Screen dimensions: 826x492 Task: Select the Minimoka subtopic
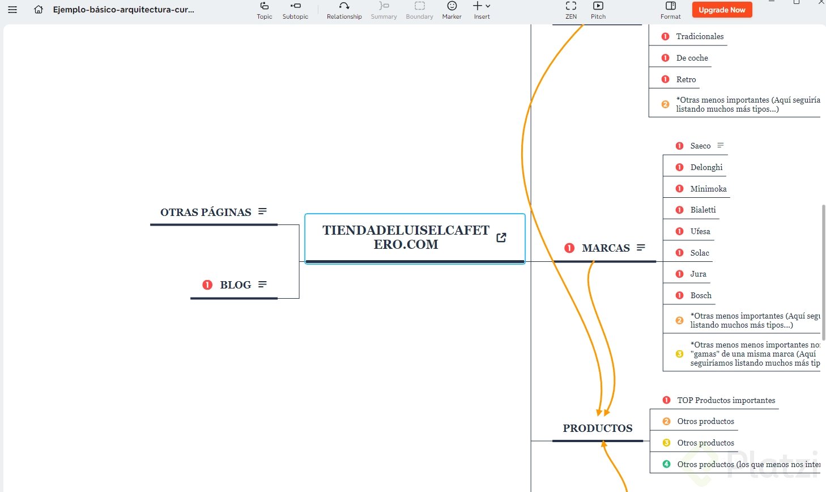[x=708, y=189]
